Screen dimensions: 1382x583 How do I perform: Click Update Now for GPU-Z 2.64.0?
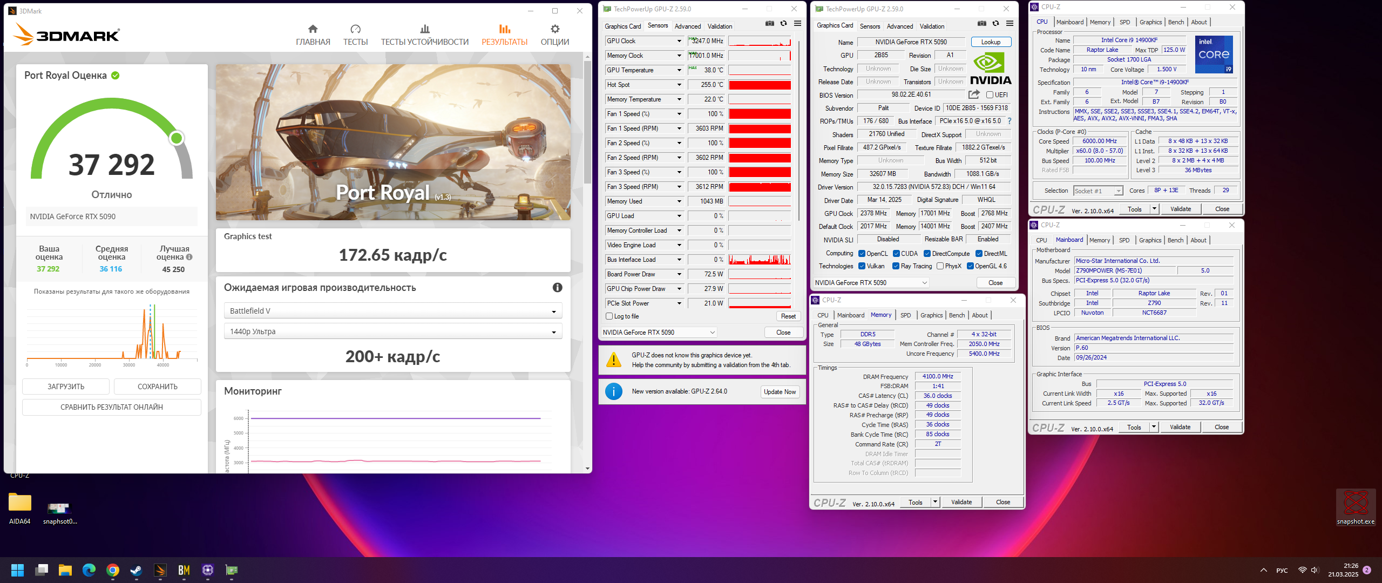click(x=780, y=392)
